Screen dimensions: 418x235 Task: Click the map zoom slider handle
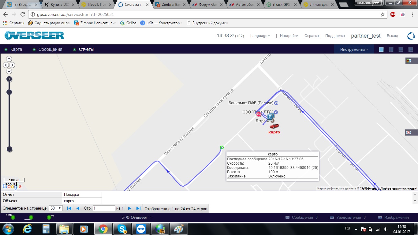click(9, 92)
